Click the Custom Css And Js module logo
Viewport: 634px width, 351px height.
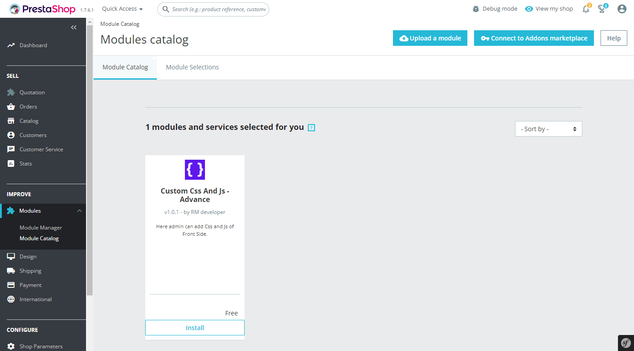coord(195,169)
